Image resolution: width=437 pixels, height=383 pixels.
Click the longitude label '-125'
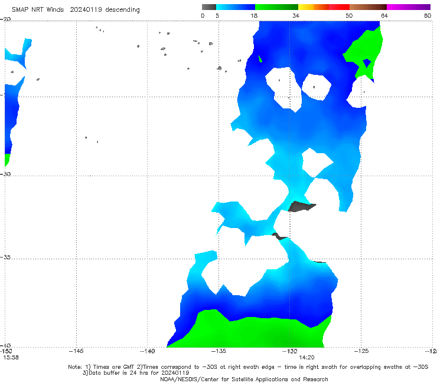tap(361, 351)
